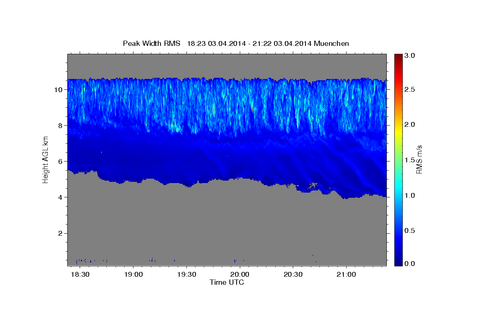The image size is (478, 319).
Task: Pick the green middle of the colorbar
Action: [x=398, y=159]
